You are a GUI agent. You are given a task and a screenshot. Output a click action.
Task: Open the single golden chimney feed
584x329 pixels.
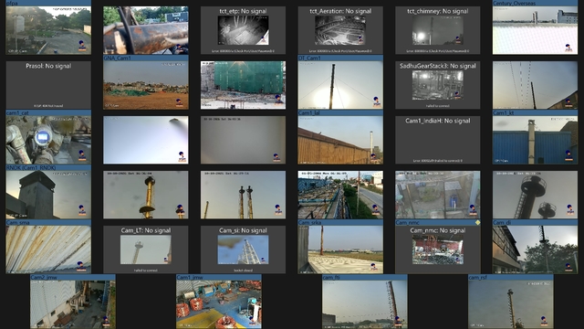point(146,195)
